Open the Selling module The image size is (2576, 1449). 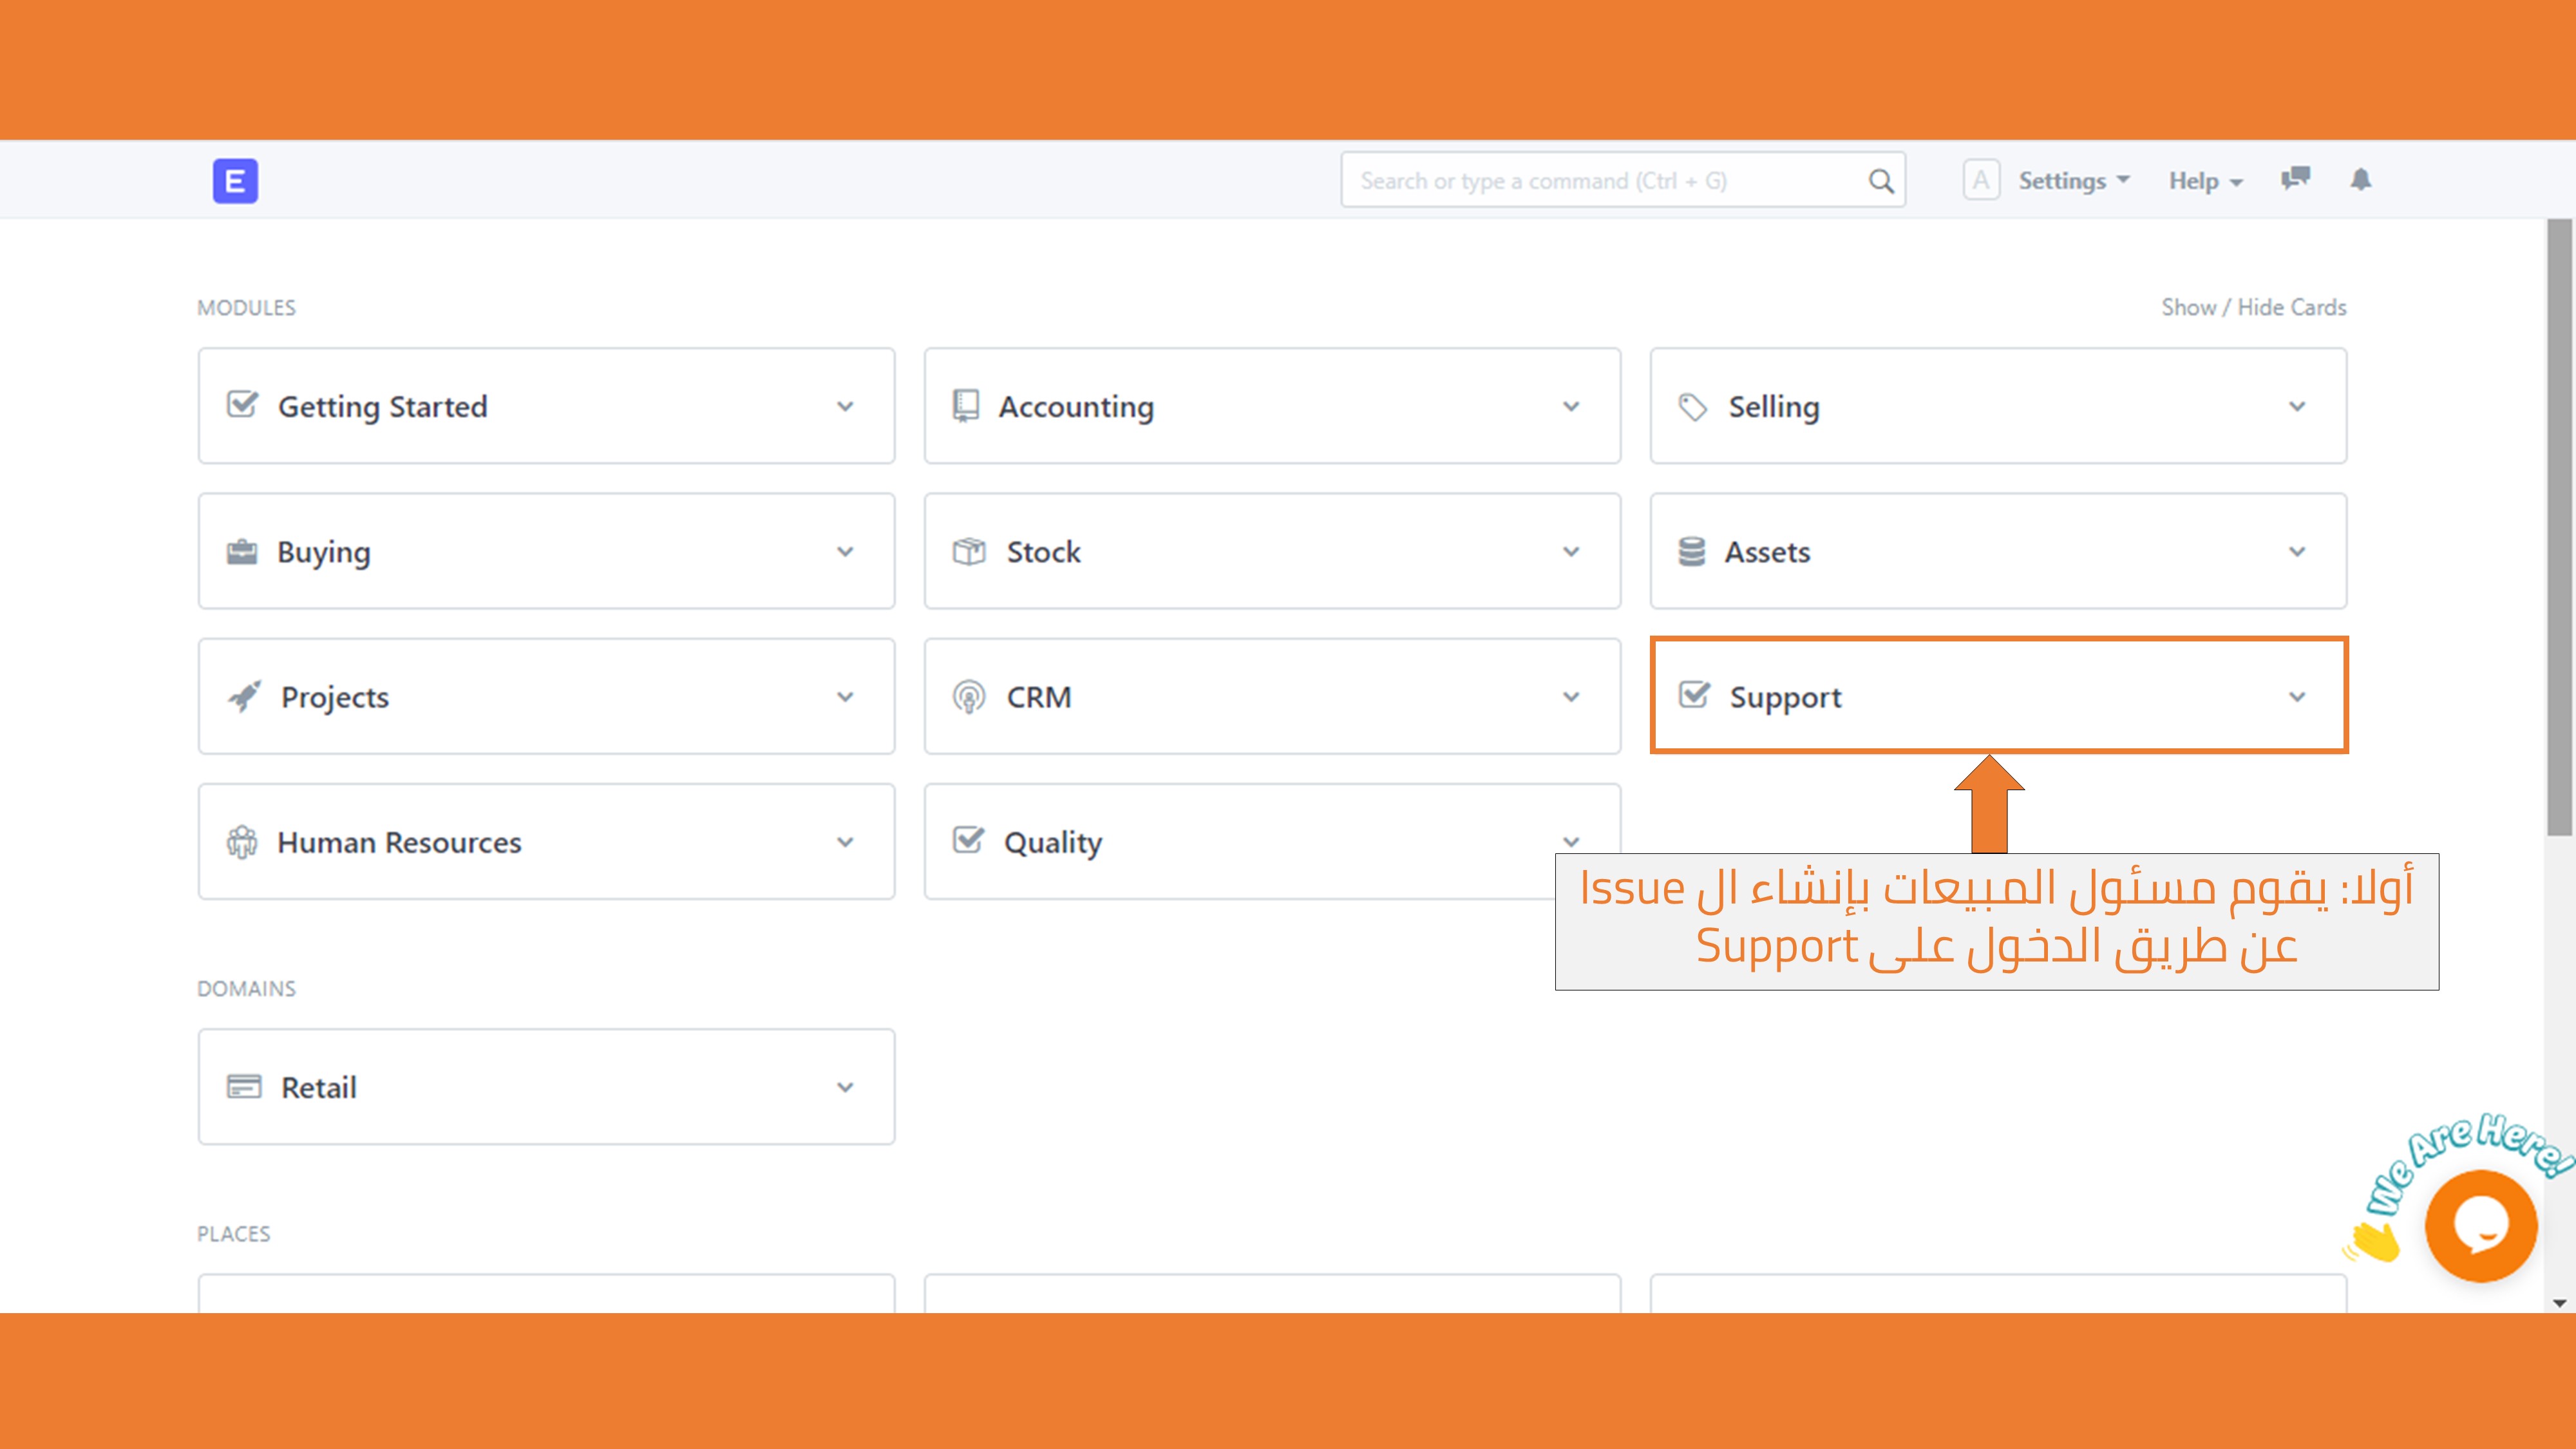pos(1998,406)
